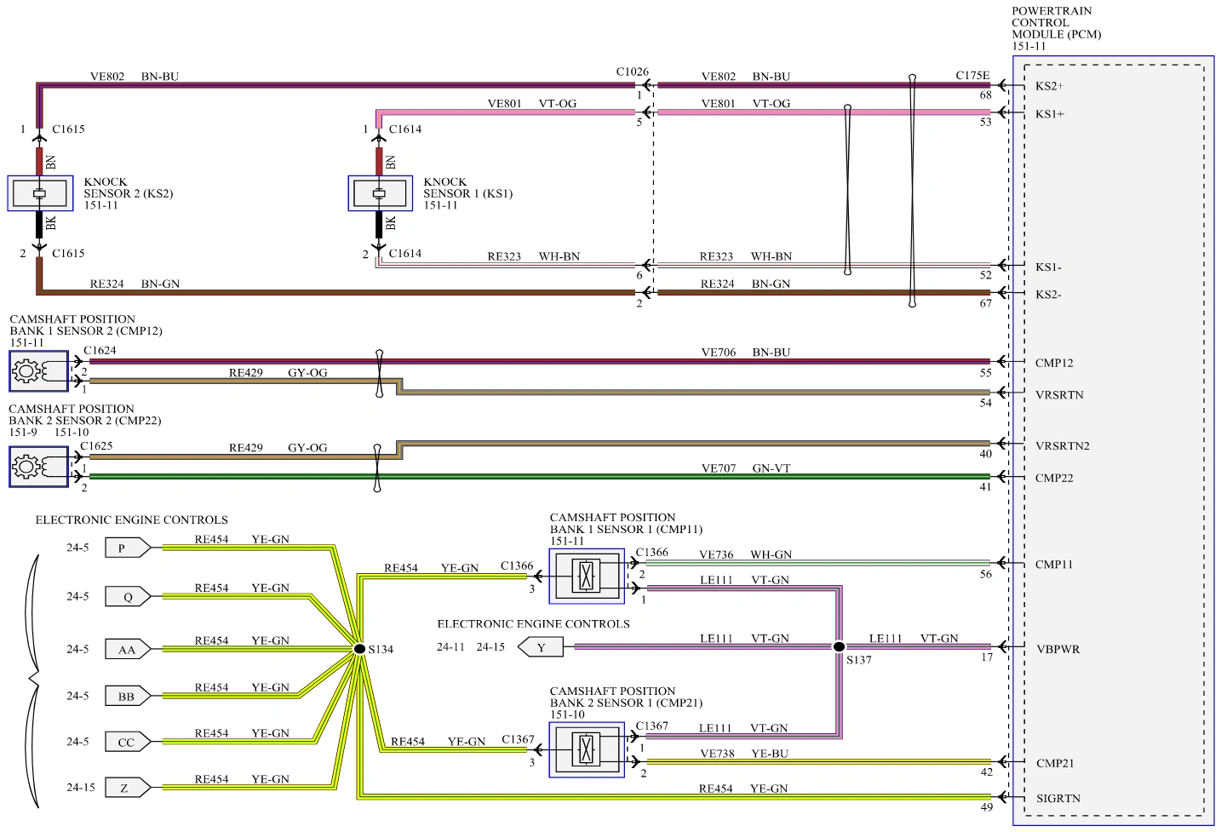The image size is (1221, 832).
Task: Click the VE706 BN-BU wire label
Action: point(746,352)
